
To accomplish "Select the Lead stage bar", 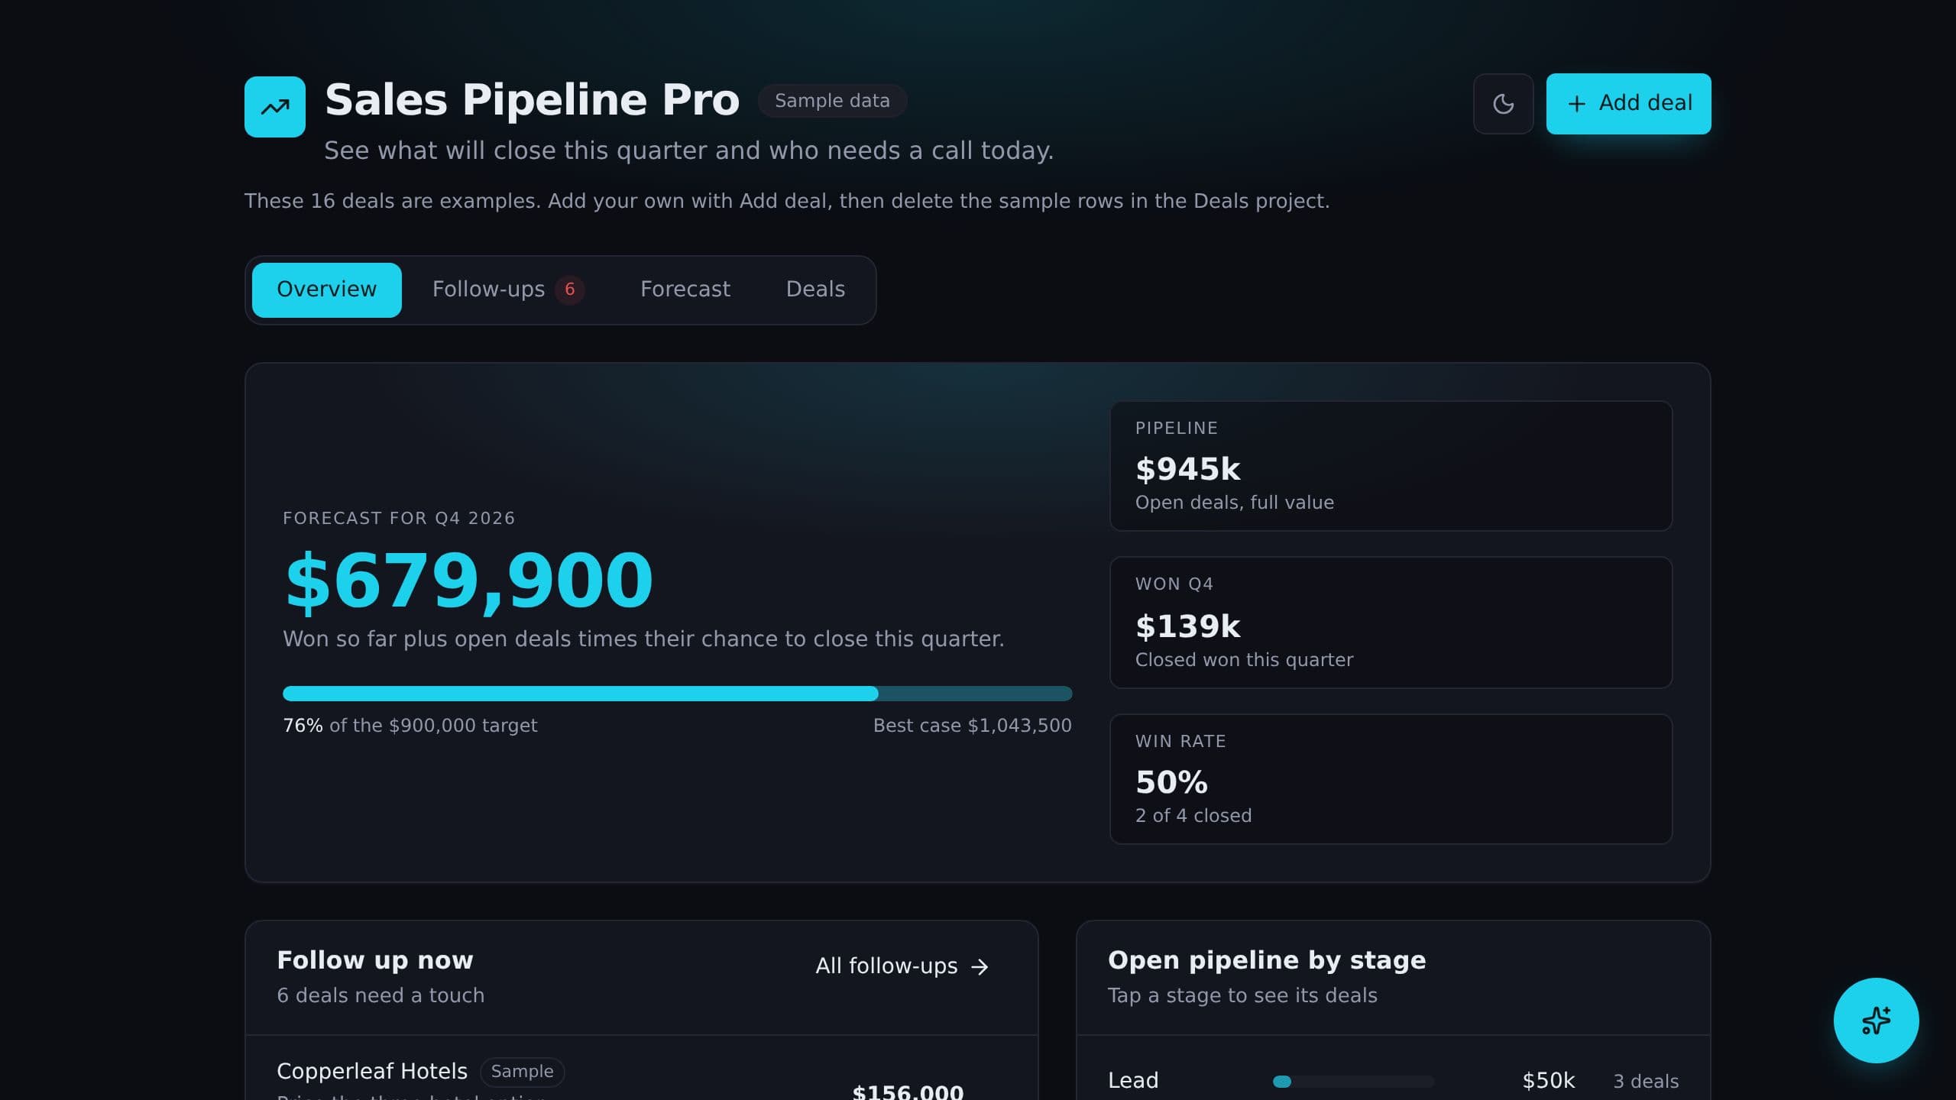I will (1353, 1082).
